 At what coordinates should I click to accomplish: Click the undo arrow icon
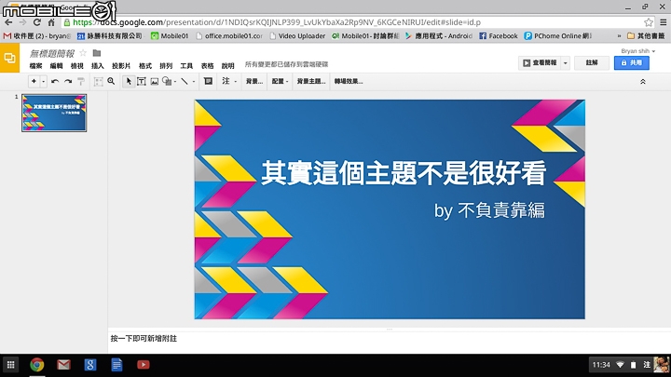pos(55,81)
